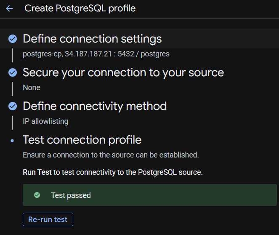This screenshot has width=279, height=235.
Task: Click the green success icon beside Test passed
Action: [37, 195]
